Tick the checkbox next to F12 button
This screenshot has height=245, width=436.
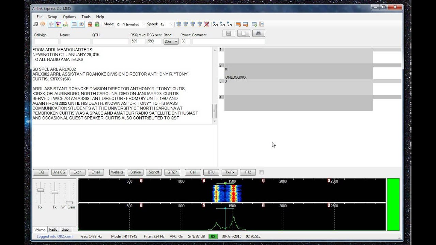coord(262,172)
